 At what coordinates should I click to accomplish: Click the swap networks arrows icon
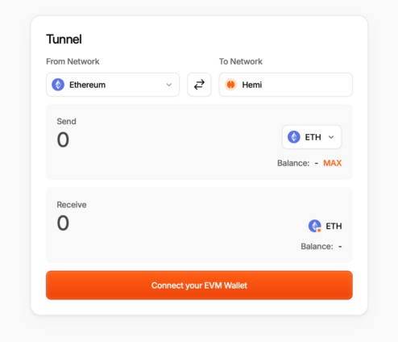(199, 85)
